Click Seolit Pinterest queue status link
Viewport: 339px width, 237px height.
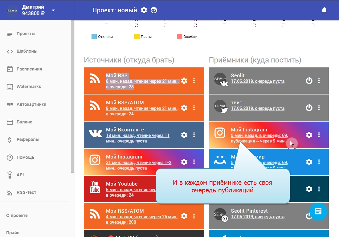pyautogui.click(x=258, y=217)
